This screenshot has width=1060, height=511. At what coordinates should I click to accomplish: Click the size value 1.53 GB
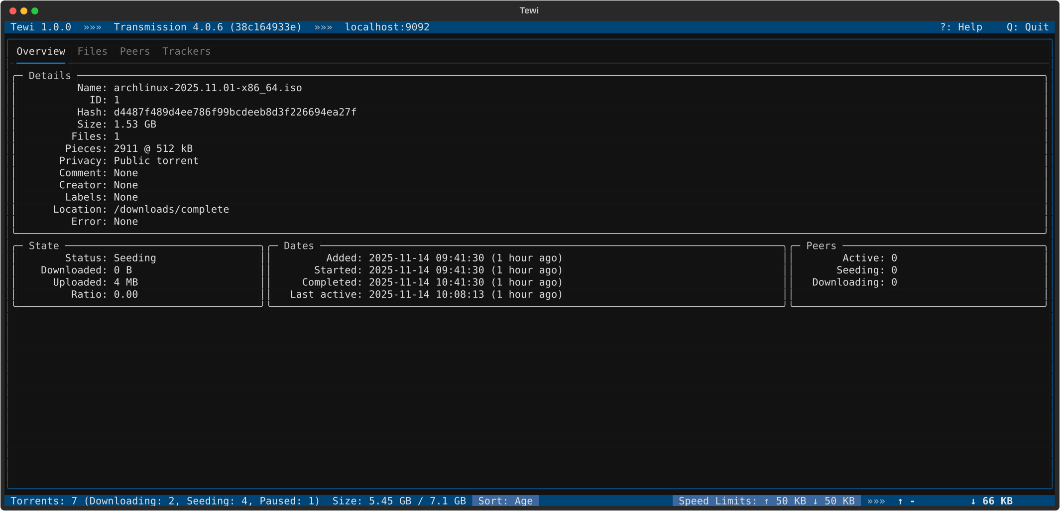pos(135,124)
